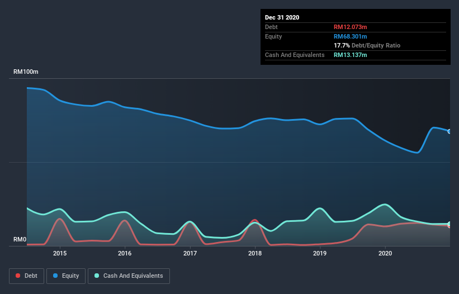Click the 2020 x-axis label
The image size is (459, 294).
click(x=385, y=253)
